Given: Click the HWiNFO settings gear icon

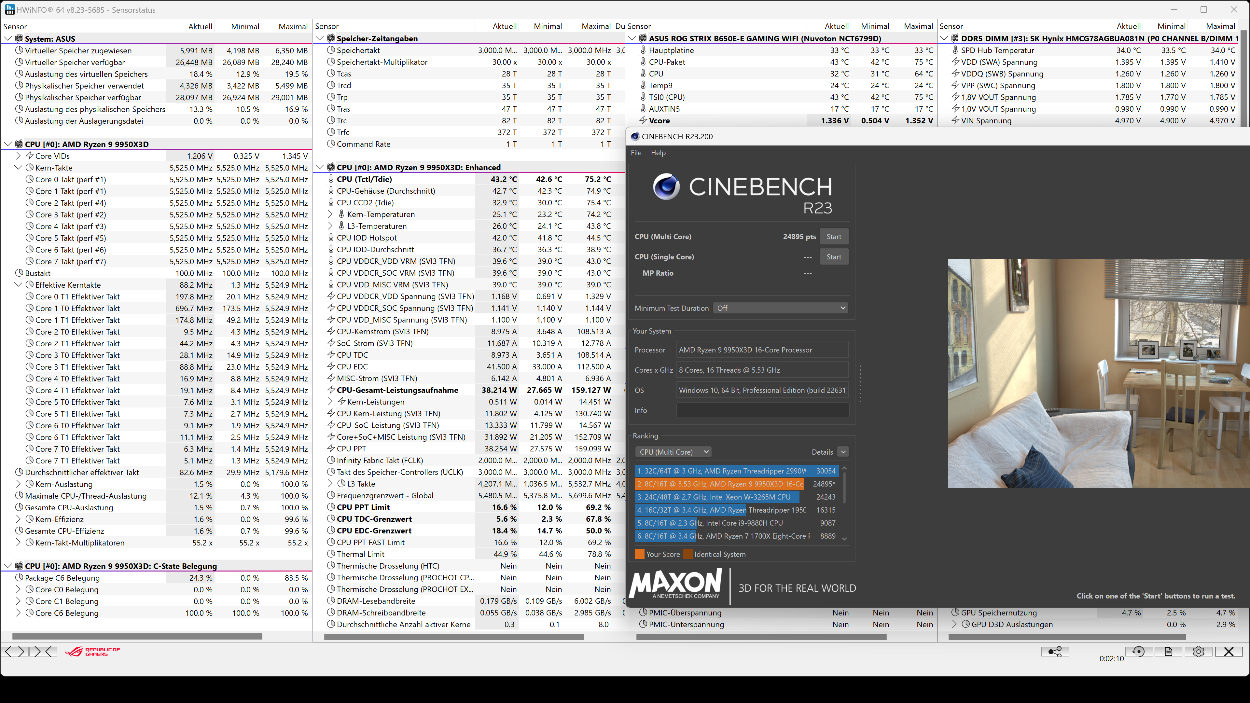Looking at the screenshot, I should coord(1198,652).
